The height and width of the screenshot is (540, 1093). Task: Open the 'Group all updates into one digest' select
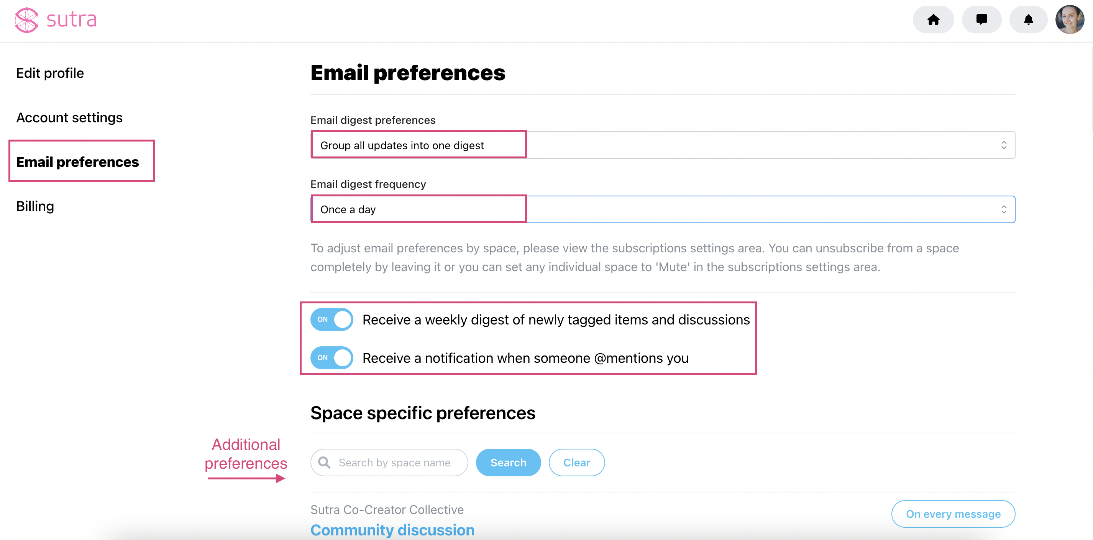(x=663, y=145)
